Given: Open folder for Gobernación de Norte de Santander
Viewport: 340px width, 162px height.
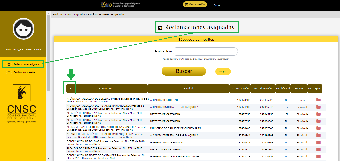Looking at the screenshot, I should [318, 156].
